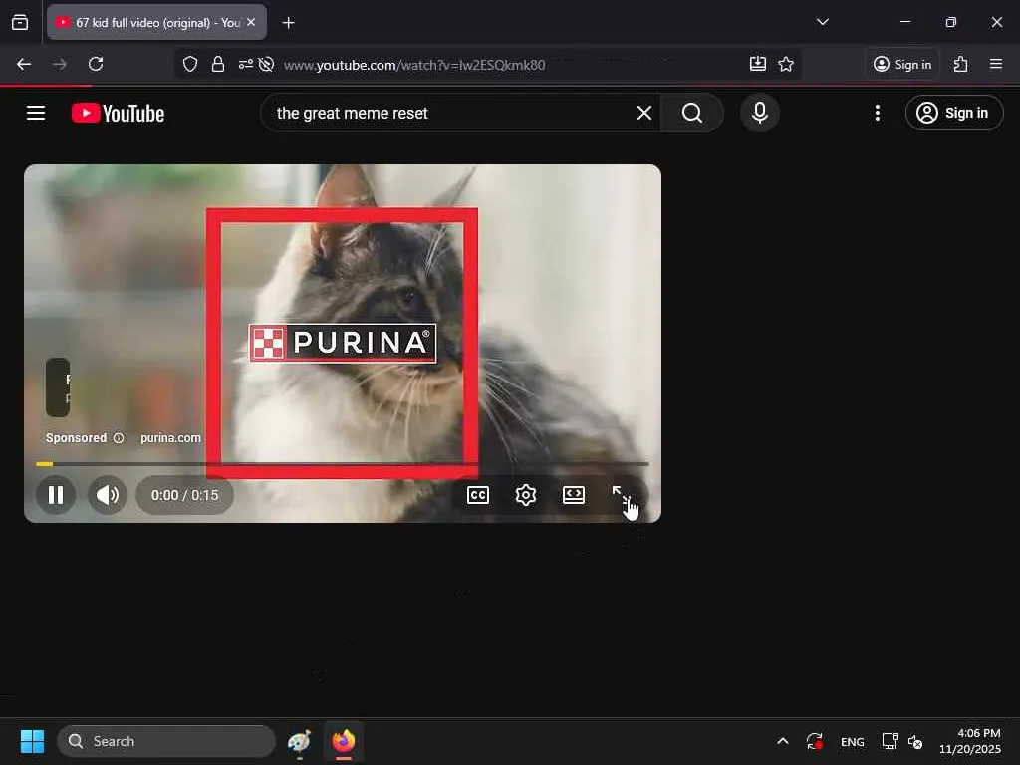
Task: Click the forward navigation arrow
Action: [x=59, y=64]
